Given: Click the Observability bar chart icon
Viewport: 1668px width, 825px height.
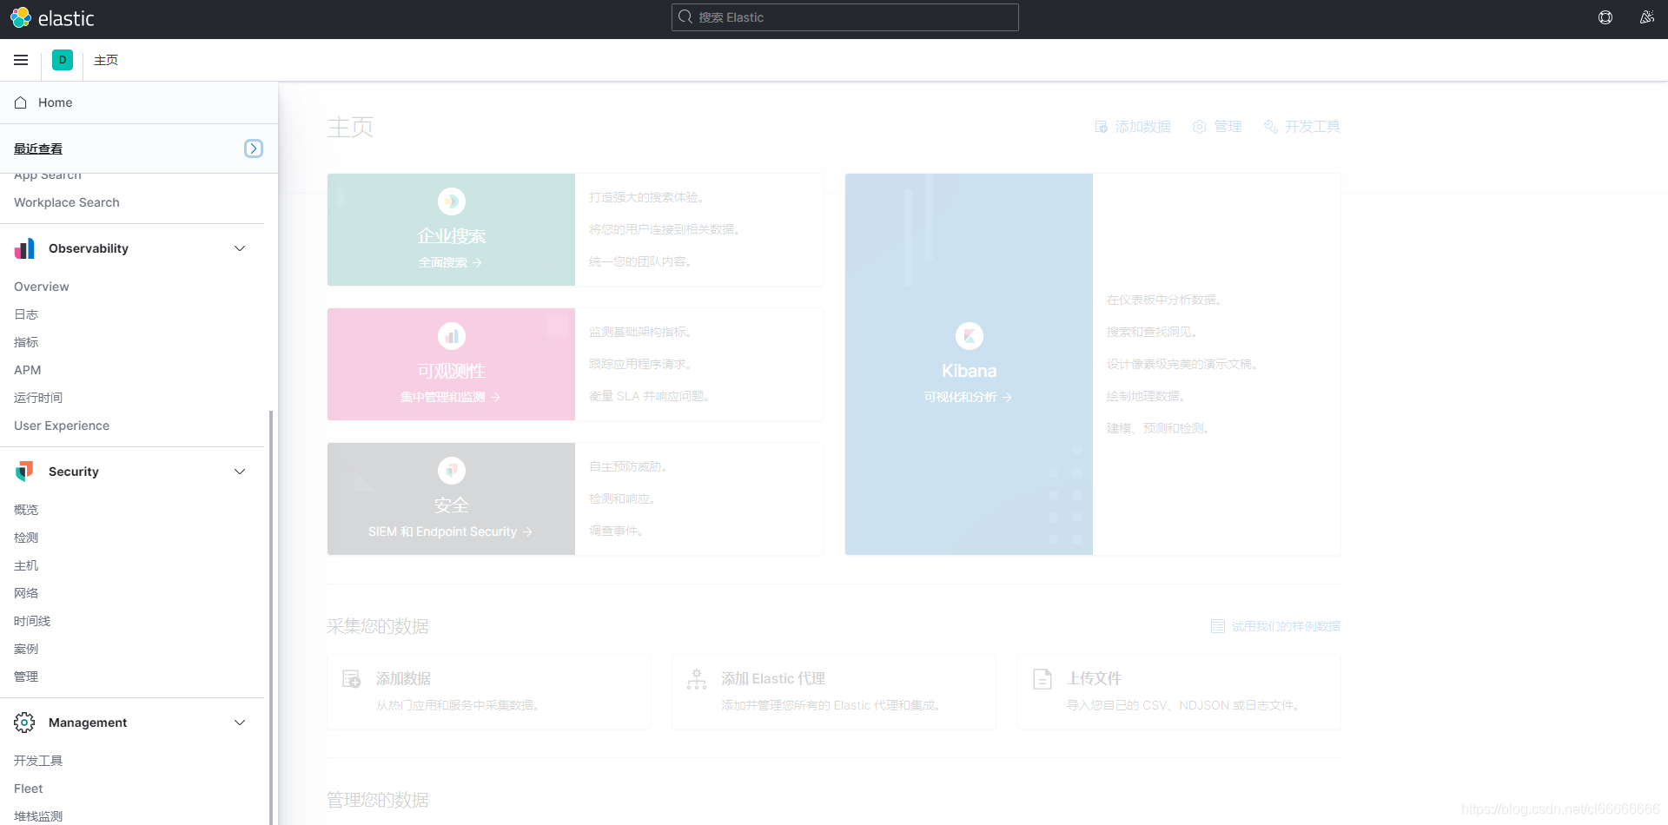Looking at the screenshot, I should [x=24, y=248].
